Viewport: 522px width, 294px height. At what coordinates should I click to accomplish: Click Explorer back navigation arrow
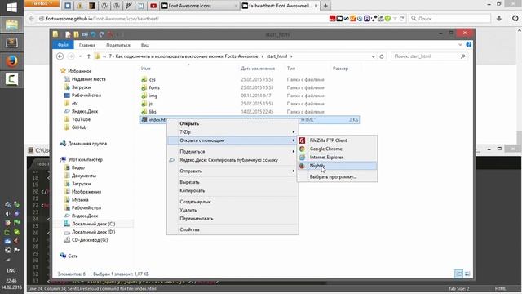point(60,56)
